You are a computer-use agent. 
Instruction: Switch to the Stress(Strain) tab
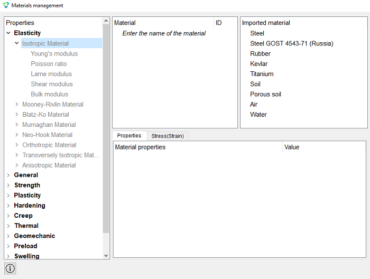168,136
